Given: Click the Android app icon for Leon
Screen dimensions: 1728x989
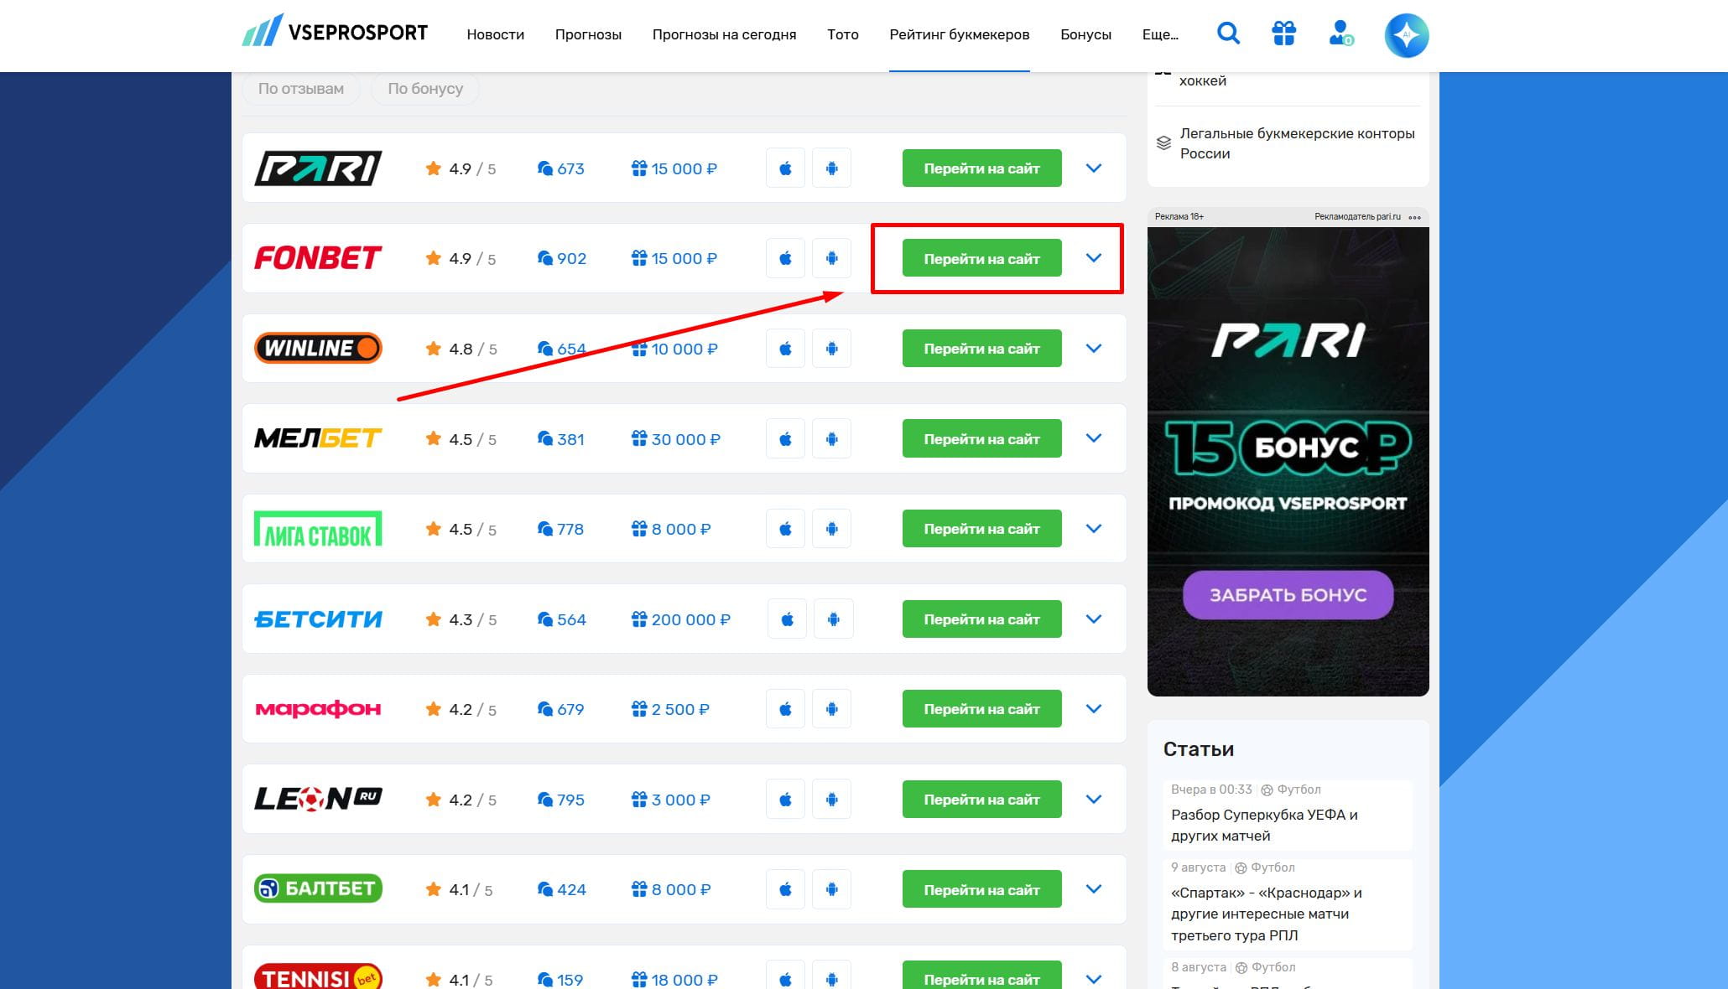Looking at the screenshot, I should click(x=831, y=800).
